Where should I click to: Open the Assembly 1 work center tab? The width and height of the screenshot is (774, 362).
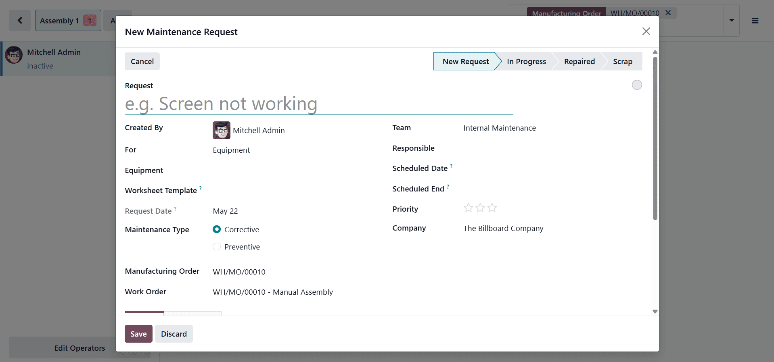68,21
